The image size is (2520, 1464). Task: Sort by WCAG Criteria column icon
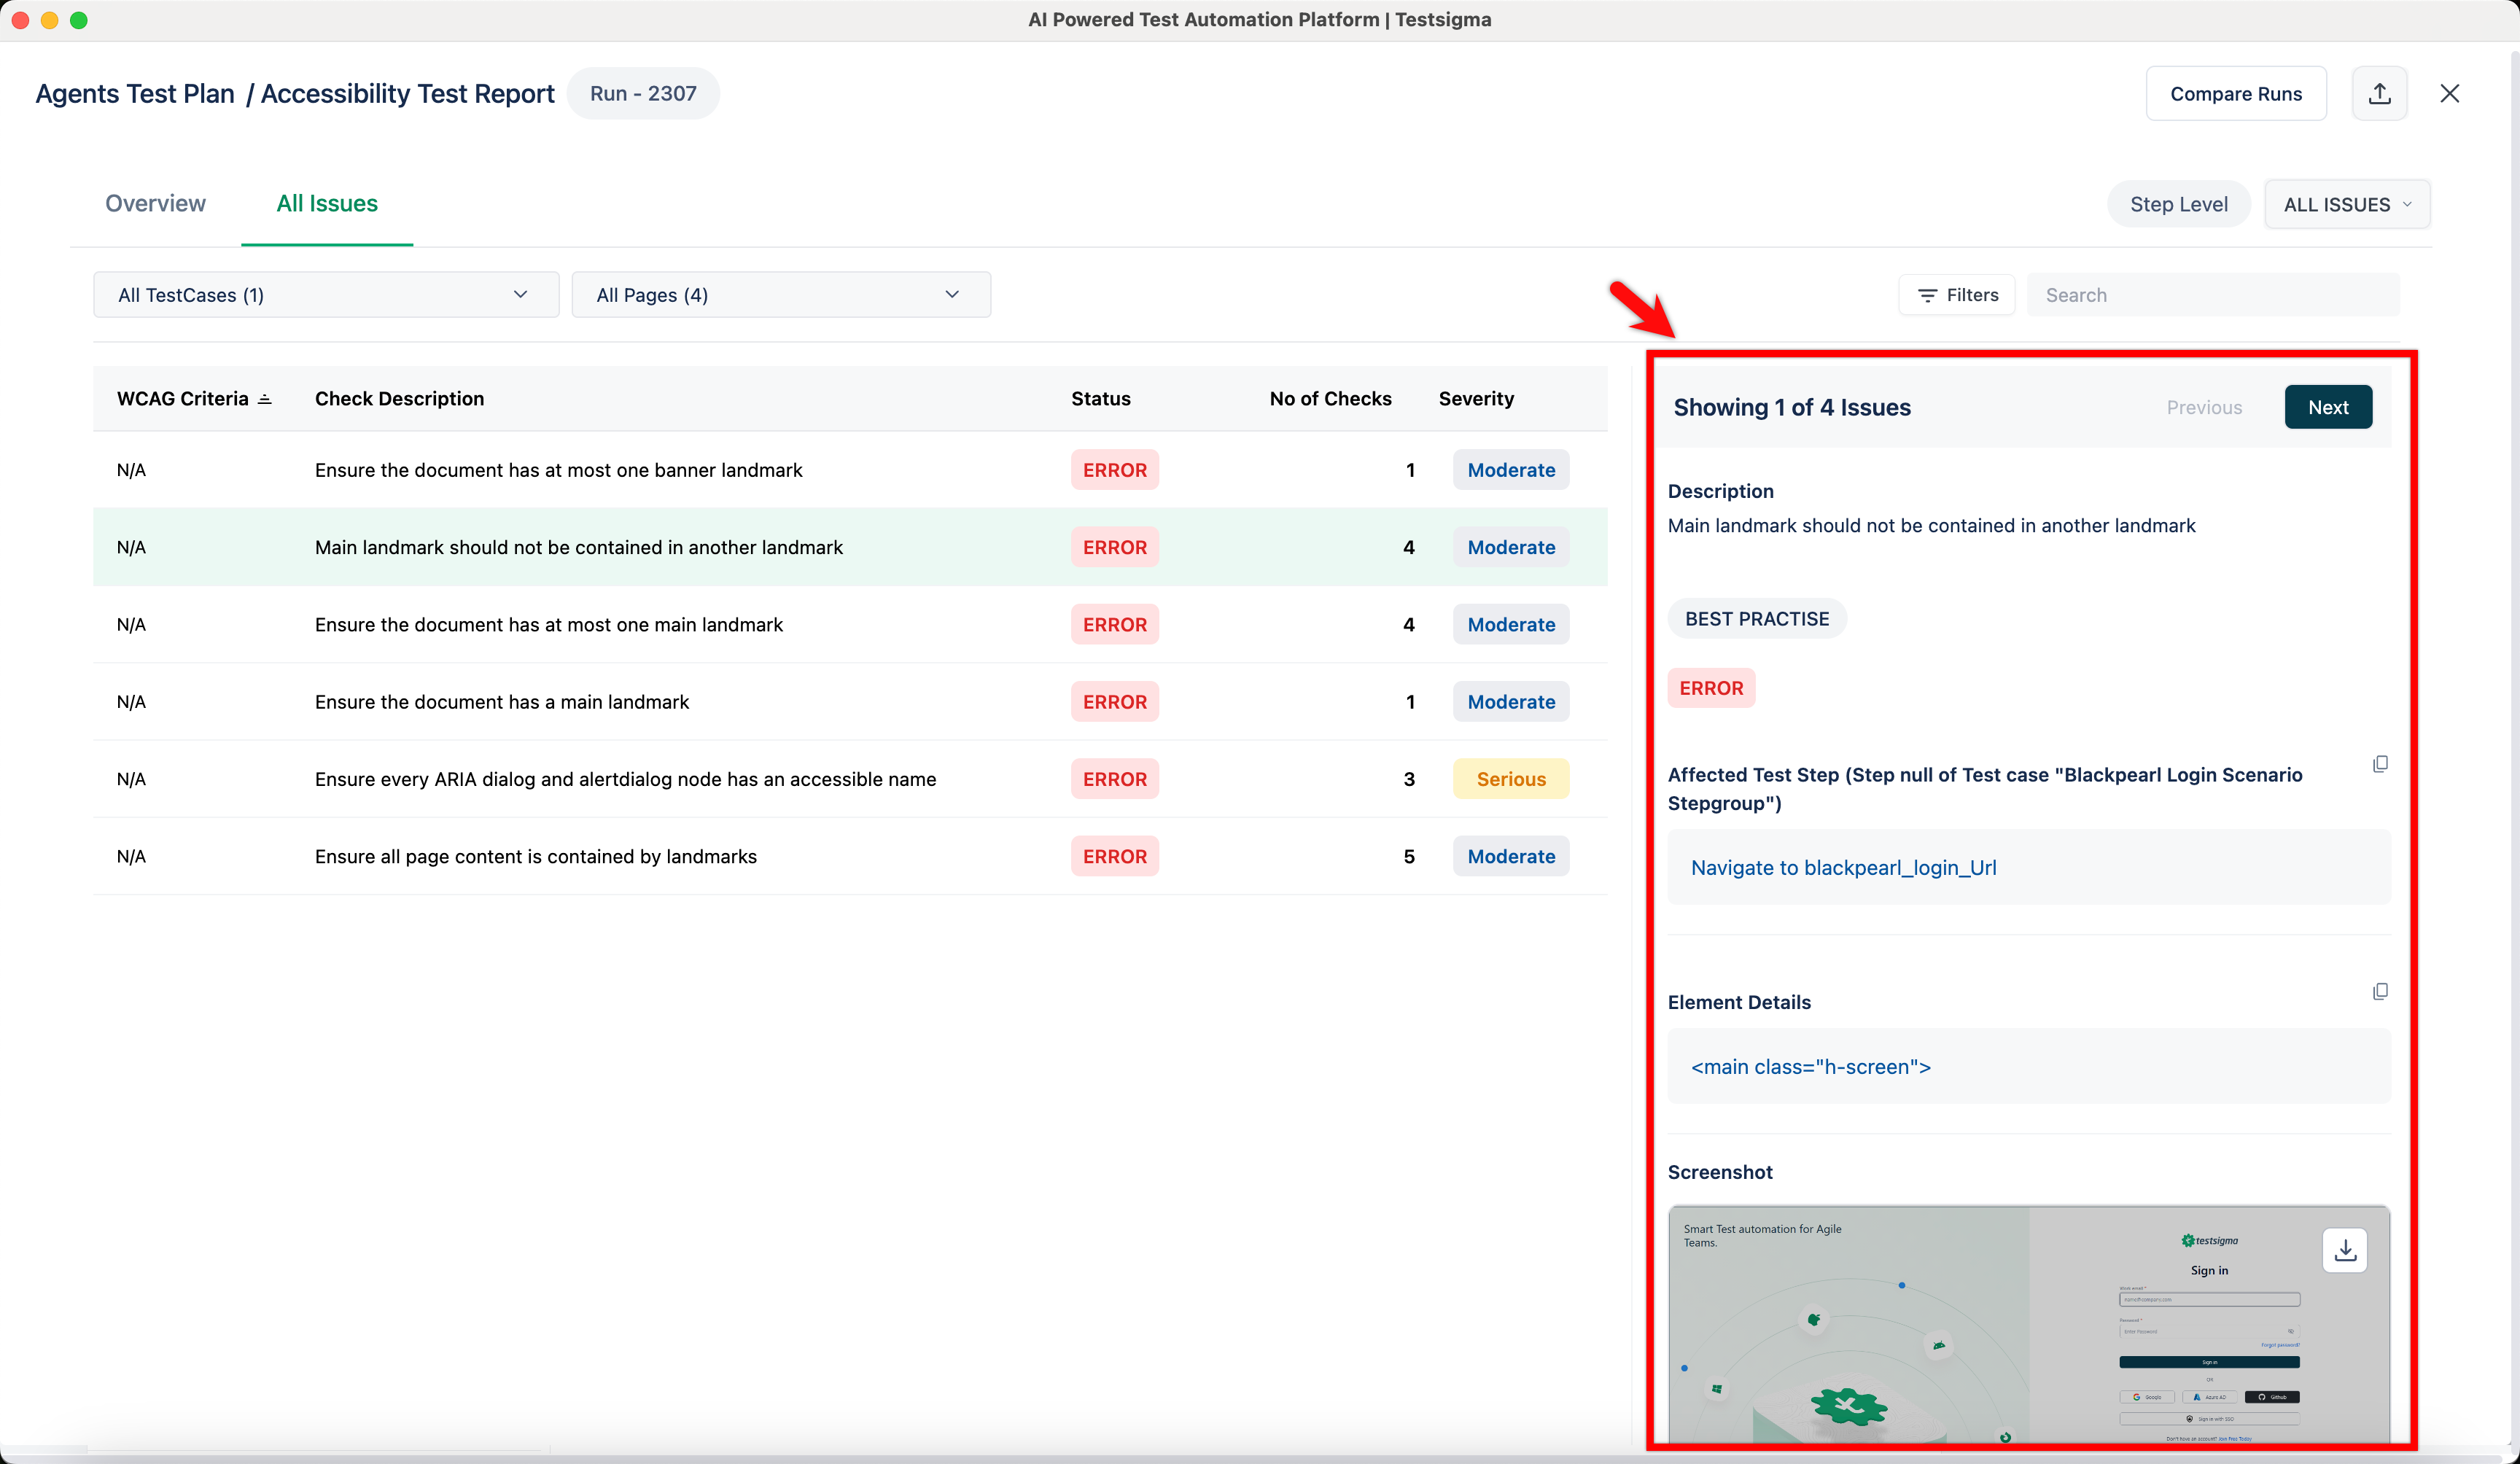click(265, 399)
